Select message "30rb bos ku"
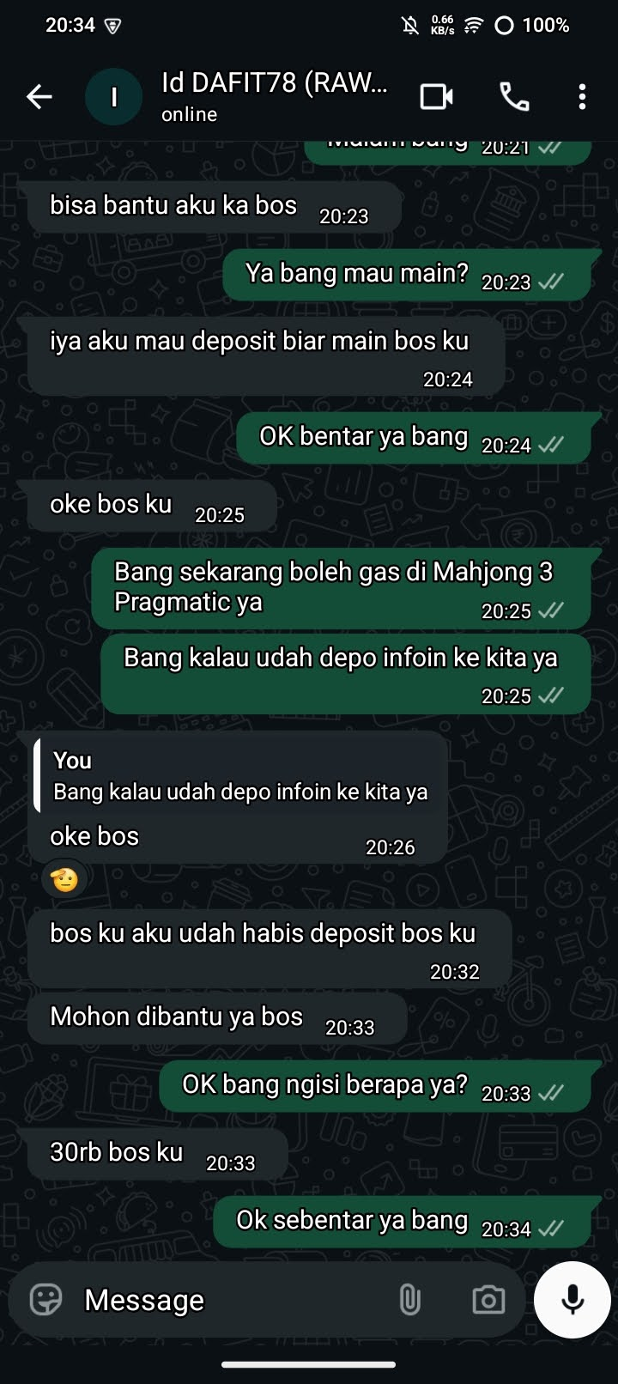Viewport: 618px width, 1384px height. 157,1154
